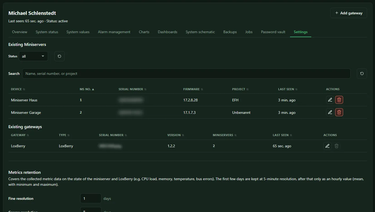Image resolution: width=375 pixels, height=212 pixels.
Task: Select the Settings tab
Action: pos(301,32)
